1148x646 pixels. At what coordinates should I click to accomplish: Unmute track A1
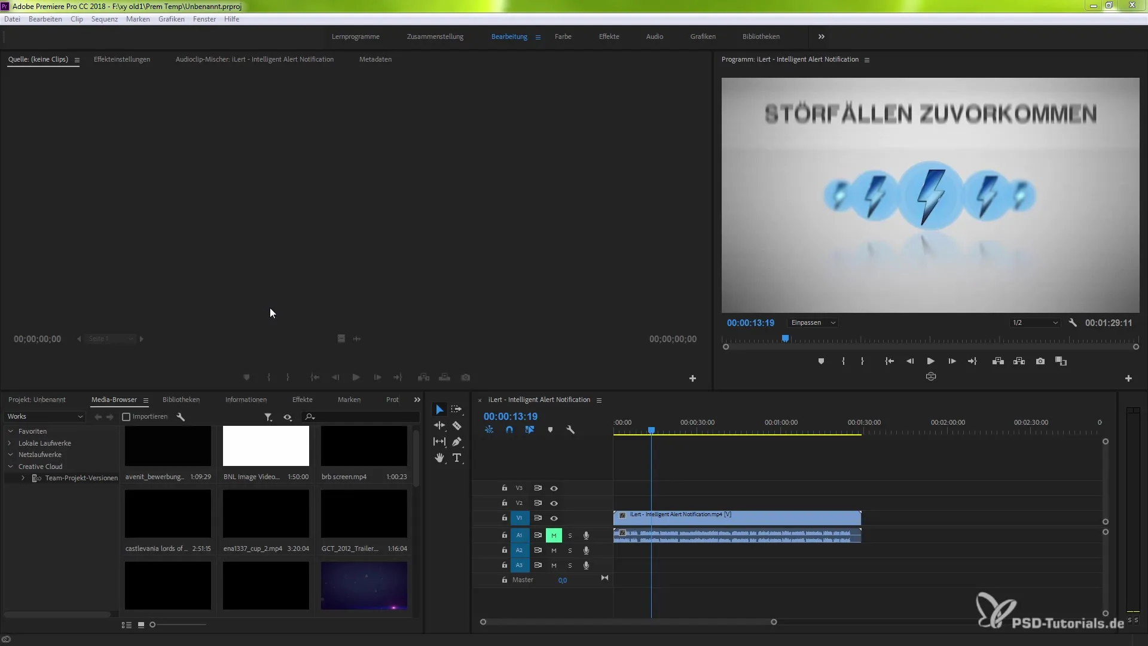[x=554, y=535]
